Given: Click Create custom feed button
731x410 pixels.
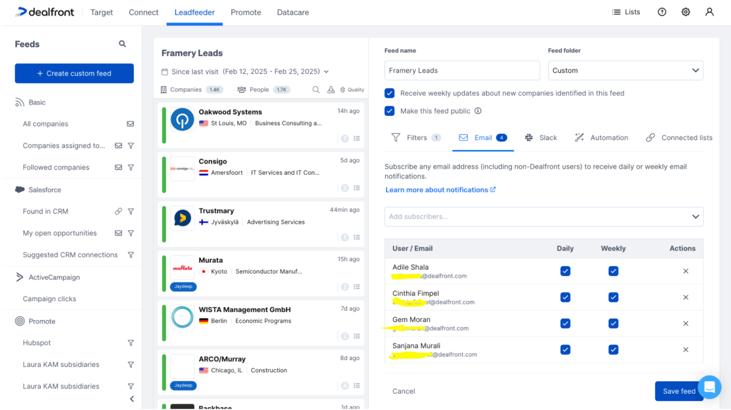Looking at the screenshot, I should (x=74, y=74).
